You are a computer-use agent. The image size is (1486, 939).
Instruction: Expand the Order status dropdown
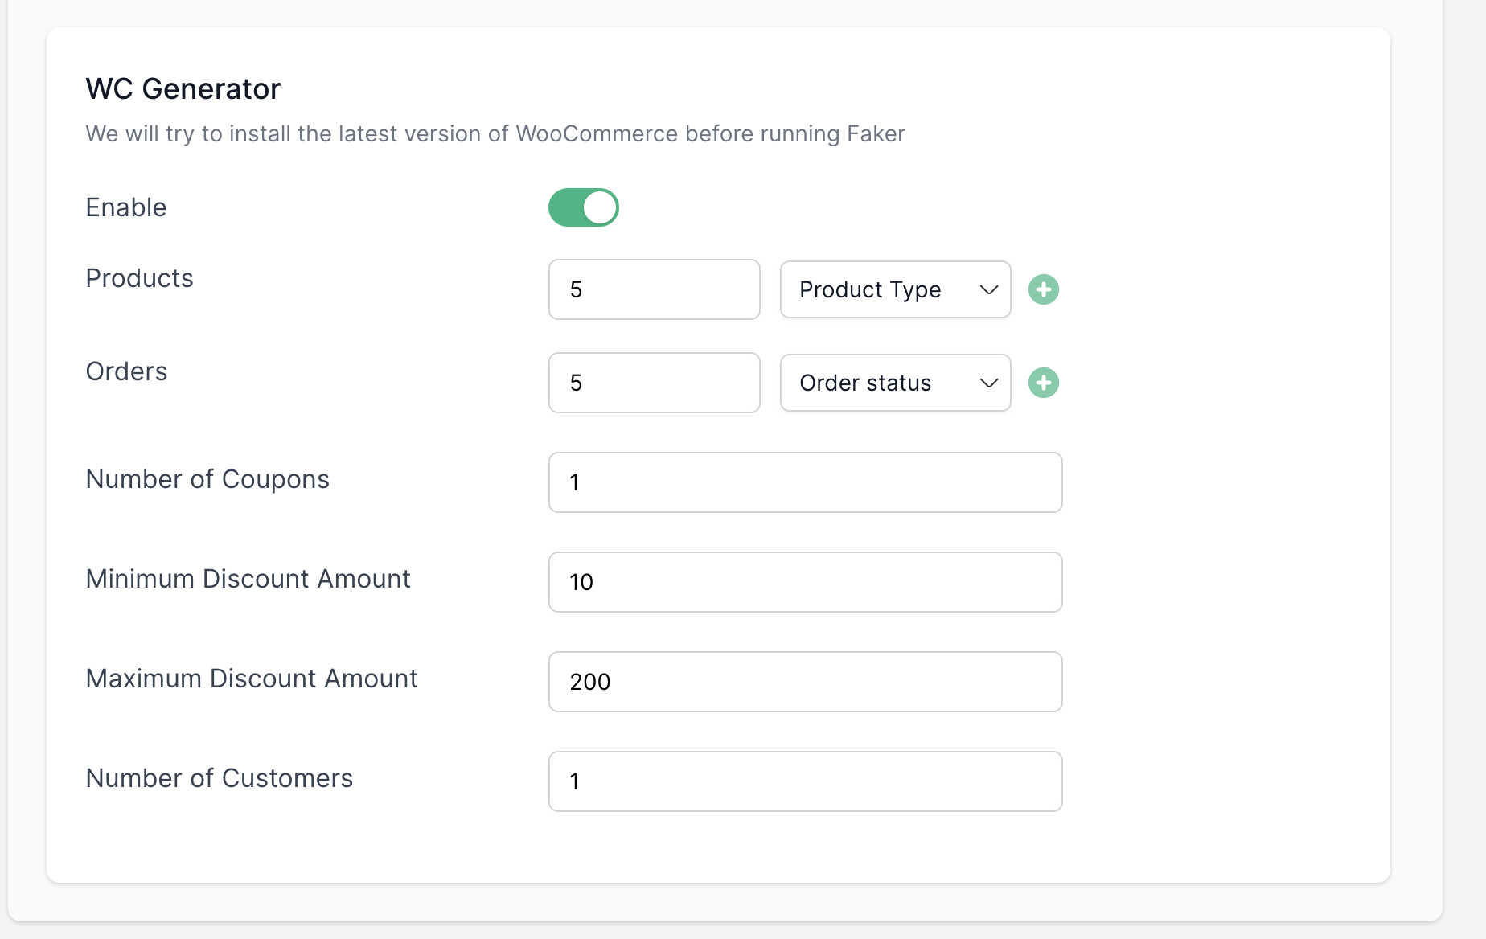tap(895, 383)
